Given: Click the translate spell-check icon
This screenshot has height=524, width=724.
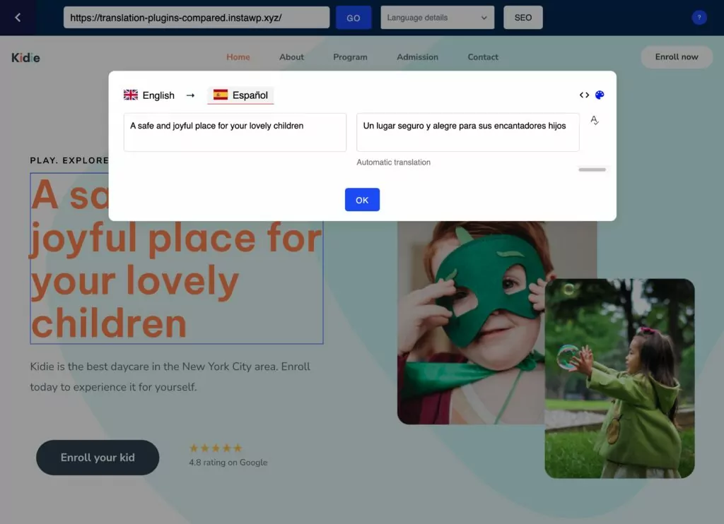Looking at the screenshot, I should (x=594, y=120).
